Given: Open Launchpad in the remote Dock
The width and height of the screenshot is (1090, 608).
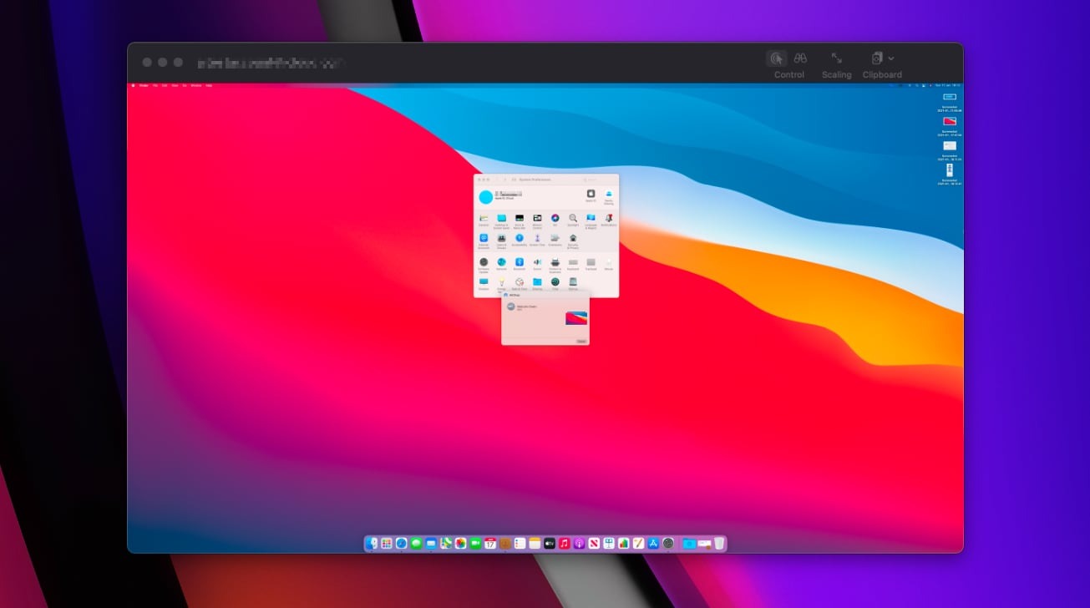Looking at the screenshot, I should [387, 544].
